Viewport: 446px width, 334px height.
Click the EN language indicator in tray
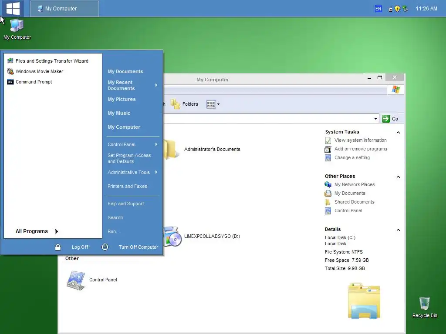[x=378, y=9]
